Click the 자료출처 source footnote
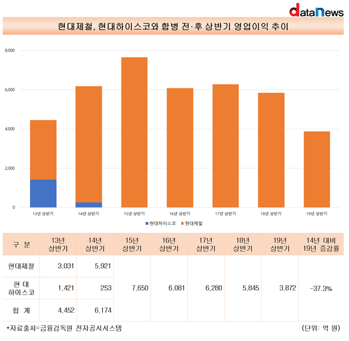Viewport: 349px width, 341px height. 64,328
